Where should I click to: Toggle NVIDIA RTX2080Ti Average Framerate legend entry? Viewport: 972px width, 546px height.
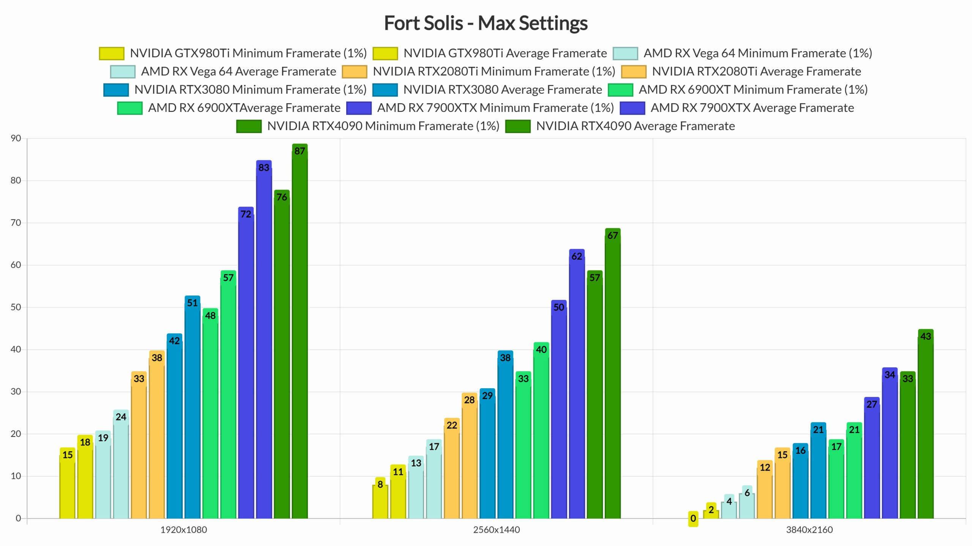point(756,72)
